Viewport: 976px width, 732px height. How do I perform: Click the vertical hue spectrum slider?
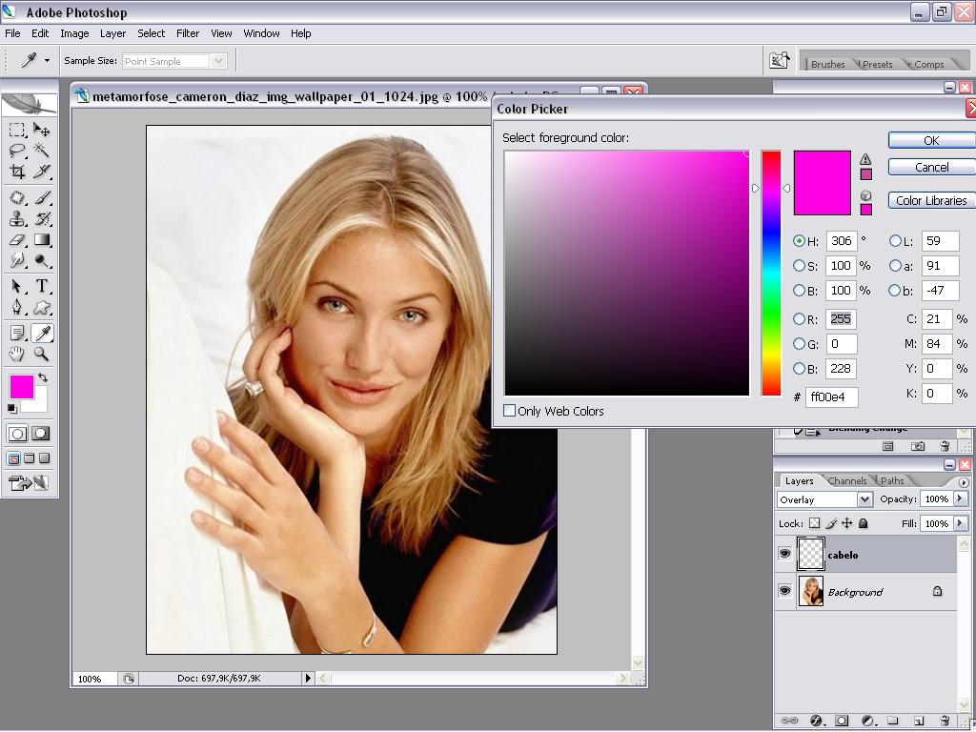click(x=771, y=274)
